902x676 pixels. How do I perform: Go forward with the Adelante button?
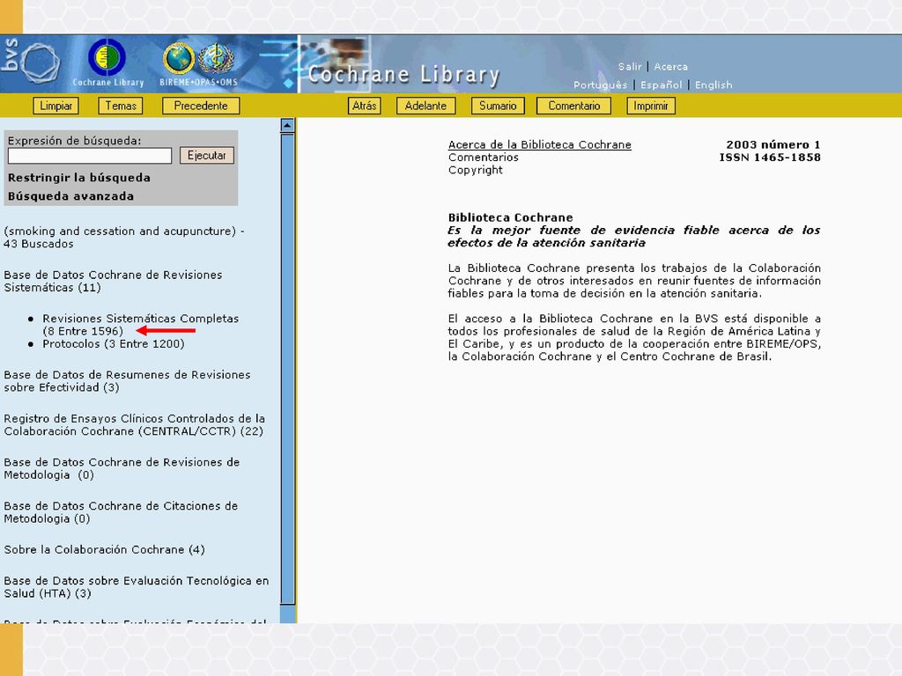click(x=425, y=106)
